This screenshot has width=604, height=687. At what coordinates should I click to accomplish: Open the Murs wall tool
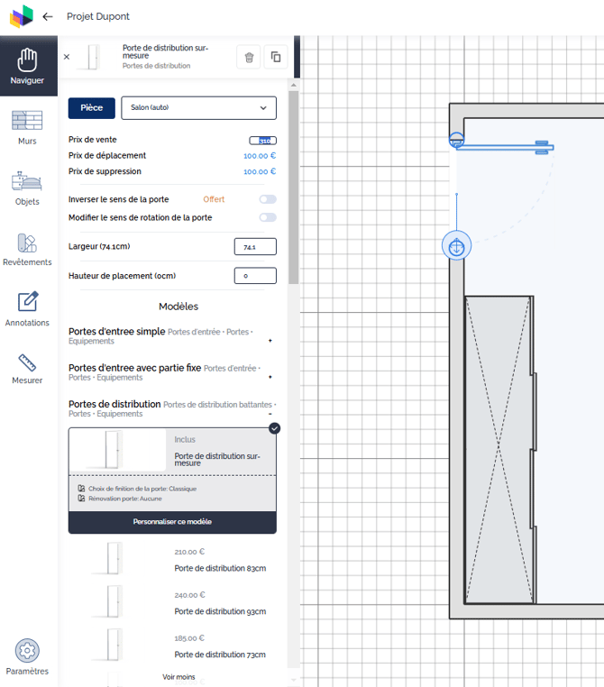pos(27,127)
